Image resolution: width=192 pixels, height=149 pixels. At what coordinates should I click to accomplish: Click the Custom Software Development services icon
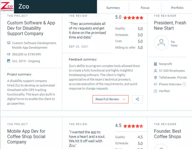coord(8,43)
